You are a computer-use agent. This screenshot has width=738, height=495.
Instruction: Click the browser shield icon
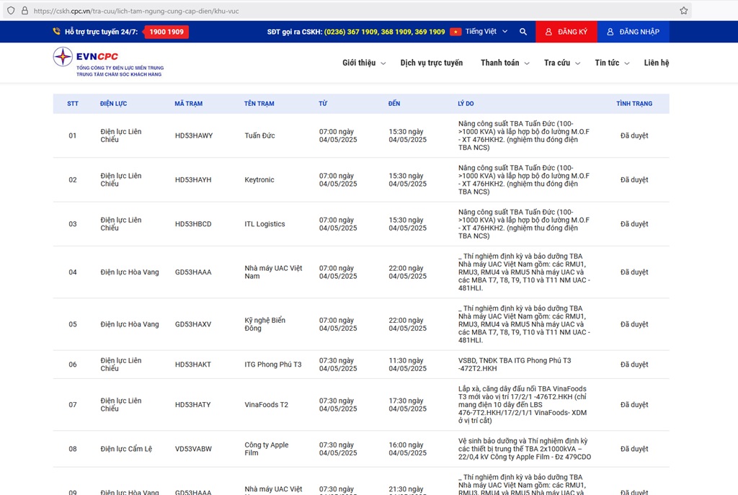[10, 11]
